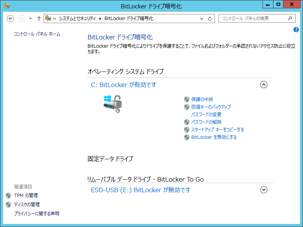Click the Back navigation arrow

pyautogui.click(x=11, y=19)
